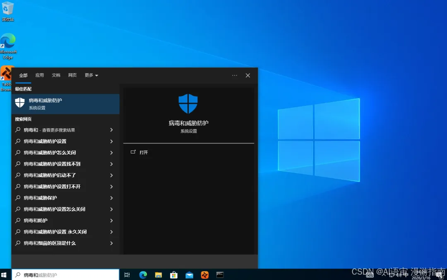Select suggestion 病毒和威胁防护设置怎么关闭
Screen dimensions: 447x280
[x=65, y=209]
